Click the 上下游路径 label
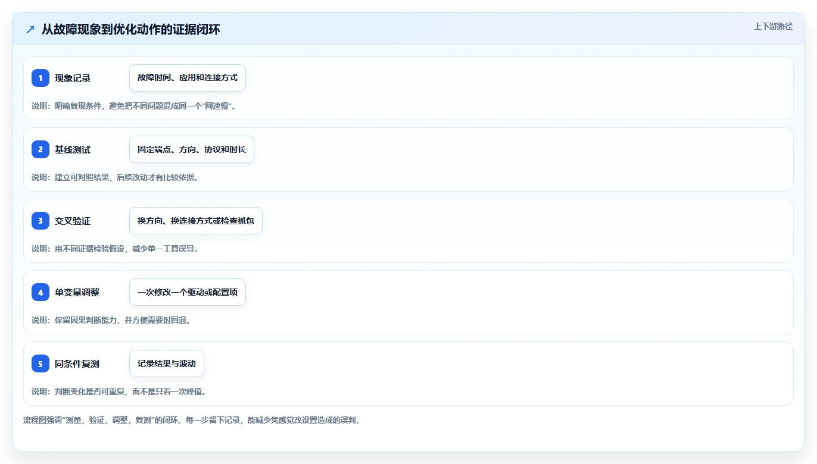This screenshot has width=817, height=464. tap(773, 26)
